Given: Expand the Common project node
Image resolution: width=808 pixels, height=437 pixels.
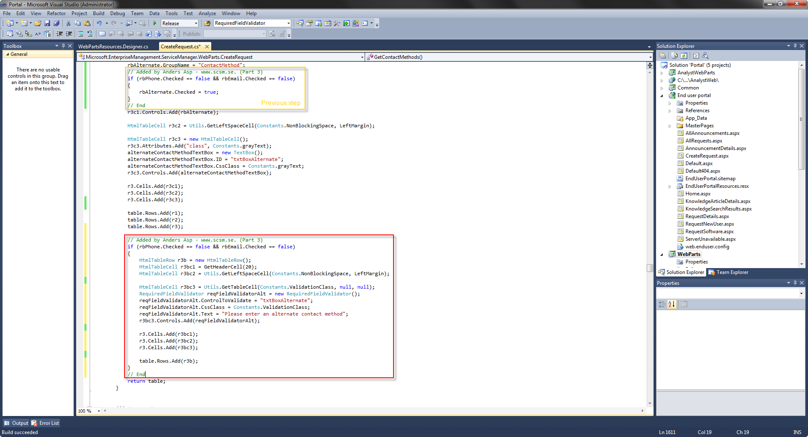Looking at the screenshot, I should point(662,88).
